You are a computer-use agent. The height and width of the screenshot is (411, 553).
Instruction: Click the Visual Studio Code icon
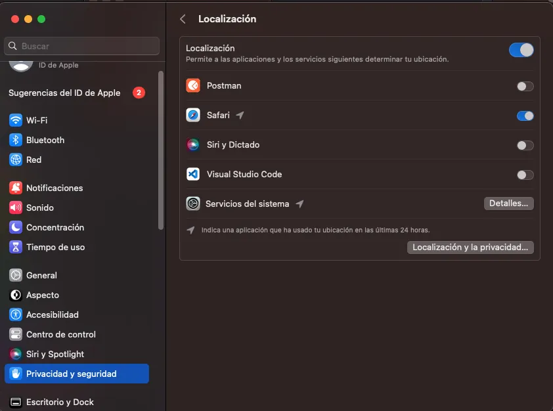click(x=193, y=174)
